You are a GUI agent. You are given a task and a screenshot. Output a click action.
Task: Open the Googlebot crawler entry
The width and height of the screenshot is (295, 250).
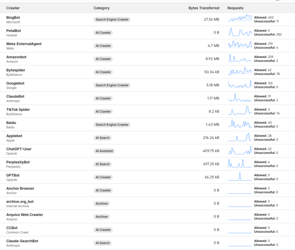15,83
